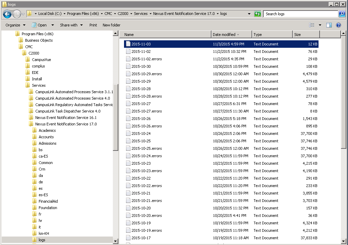The height and width of the screenshot is (245, 348).
Task: Click the search magnifier icon
Action: point(342,14)
